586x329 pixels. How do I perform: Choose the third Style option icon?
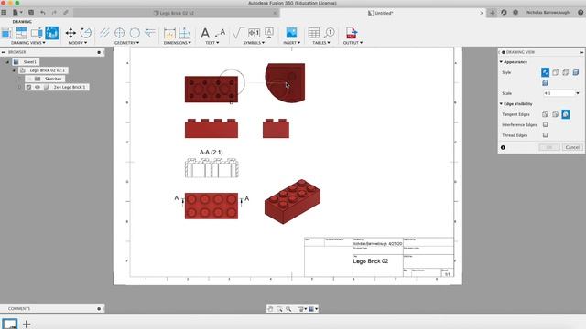pos(566,72)
